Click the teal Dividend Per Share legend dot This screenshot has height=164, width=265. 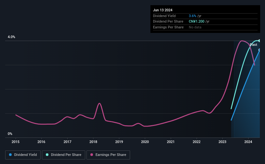pos(47,155)
